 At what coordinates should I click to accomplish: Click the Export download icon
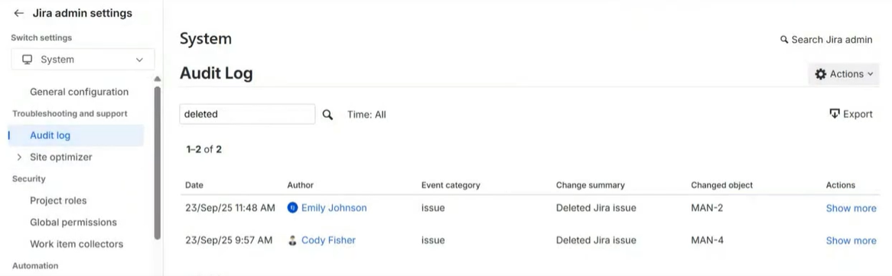coord(835,114)
